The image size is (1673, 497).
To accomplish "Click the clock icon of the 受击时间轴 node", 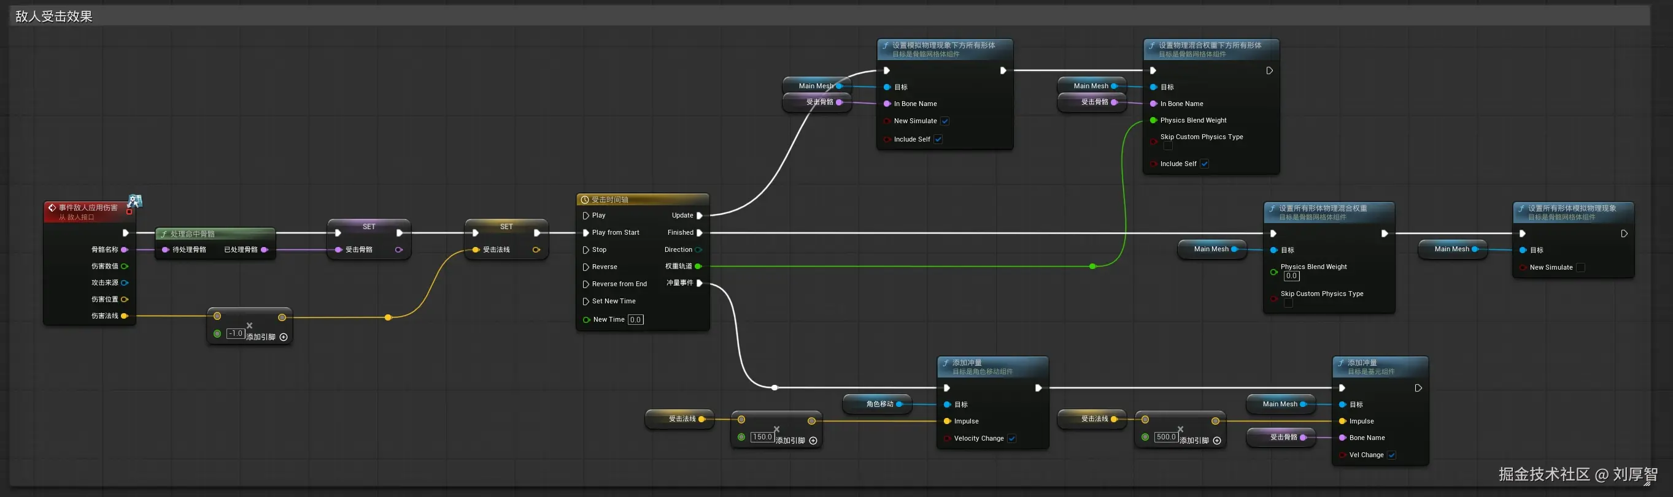I will [585, 200].
